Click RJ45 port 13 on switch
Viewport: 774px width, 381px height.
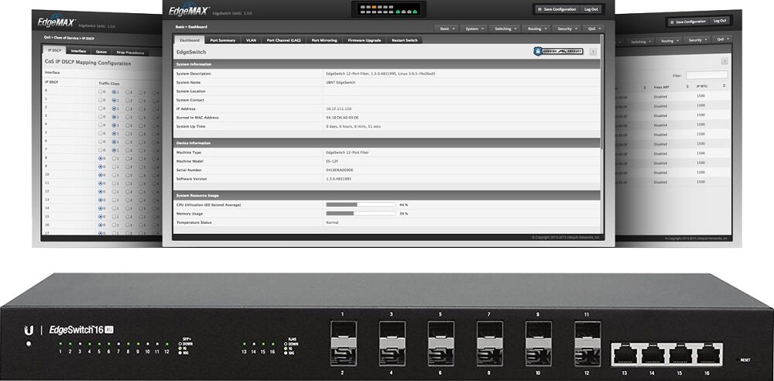625,355
